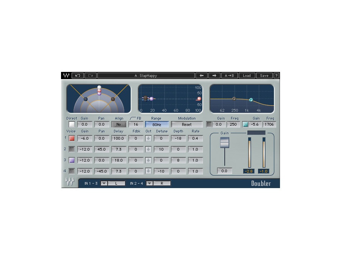The width and height of the screenshot is (341, 260).
Task: Click the Load button
Action: (247, 75)
